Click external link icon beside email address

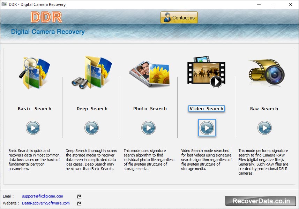(79, 196)
